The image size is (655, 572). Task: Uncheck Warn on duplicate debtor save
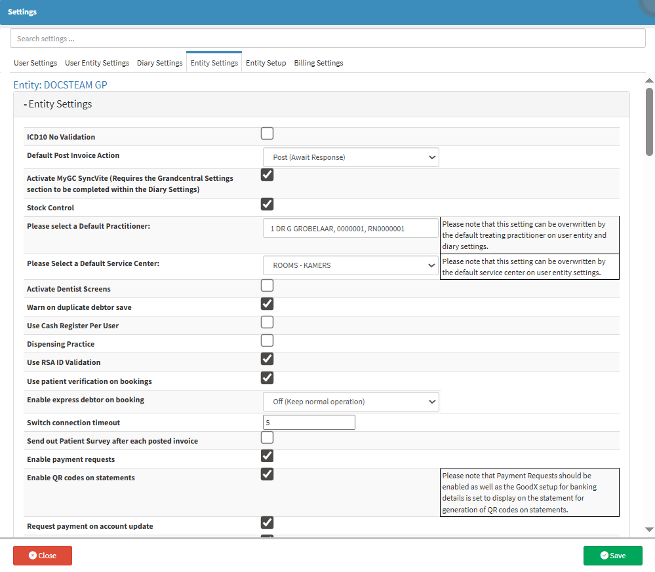267,304
